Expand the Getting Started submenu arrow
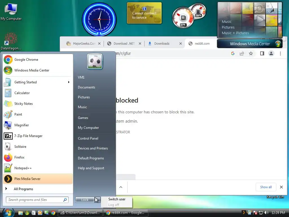This screenshot has width=289, height=217. click(x=69, y=82)
